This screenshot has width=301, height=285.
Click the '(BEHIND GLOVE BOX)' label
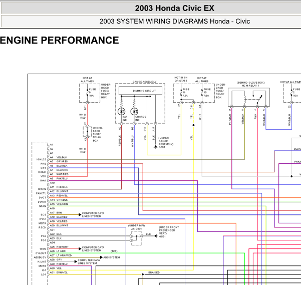[x=250, y=83]
